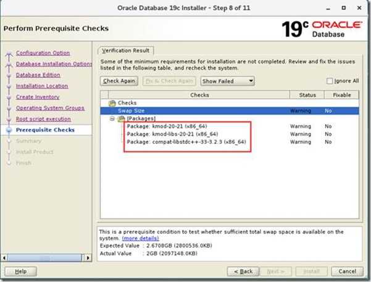Go to Operating System Groups step

(x=50, y=108)
